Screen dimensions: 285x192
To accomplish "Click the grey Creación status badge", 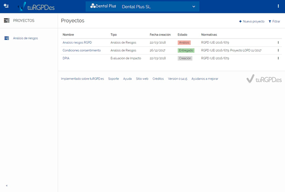I will click(x=185, y=58).
